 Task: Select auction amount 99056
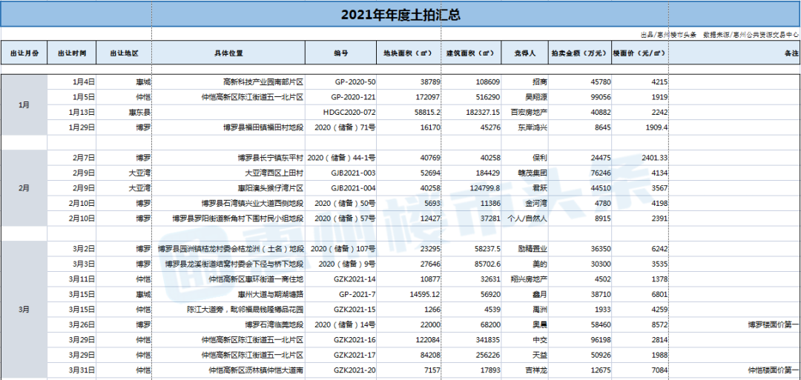[x=580, y=97]
